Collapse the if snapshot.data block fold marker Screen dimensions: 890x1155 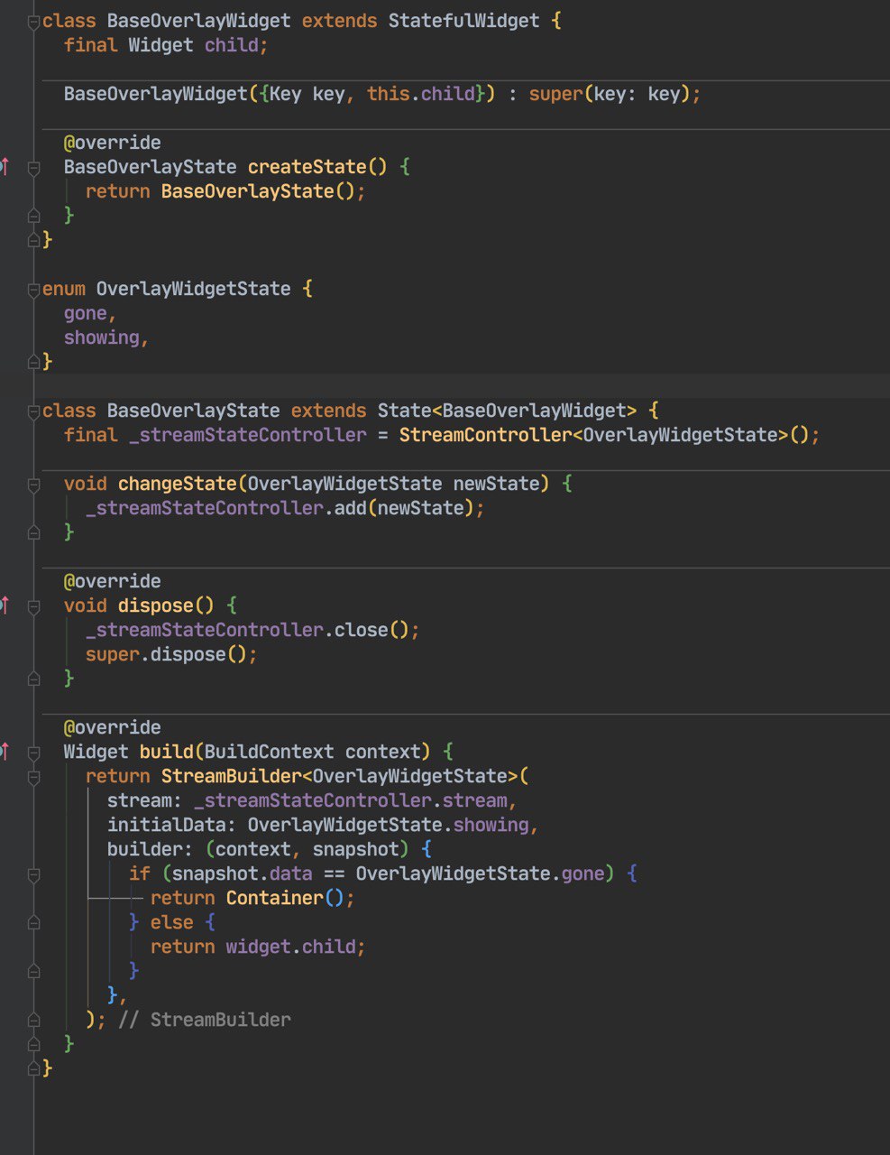coord(33,874)
